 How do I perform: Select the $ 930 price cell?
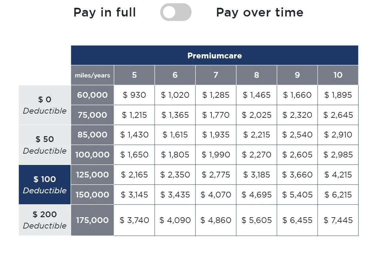coord(134,95)
